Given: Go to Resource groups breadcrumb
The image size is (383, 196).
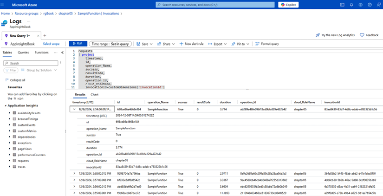Looking at the screenshot, I should (26, 13).
